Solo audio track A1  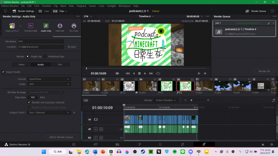click(95, 129)
